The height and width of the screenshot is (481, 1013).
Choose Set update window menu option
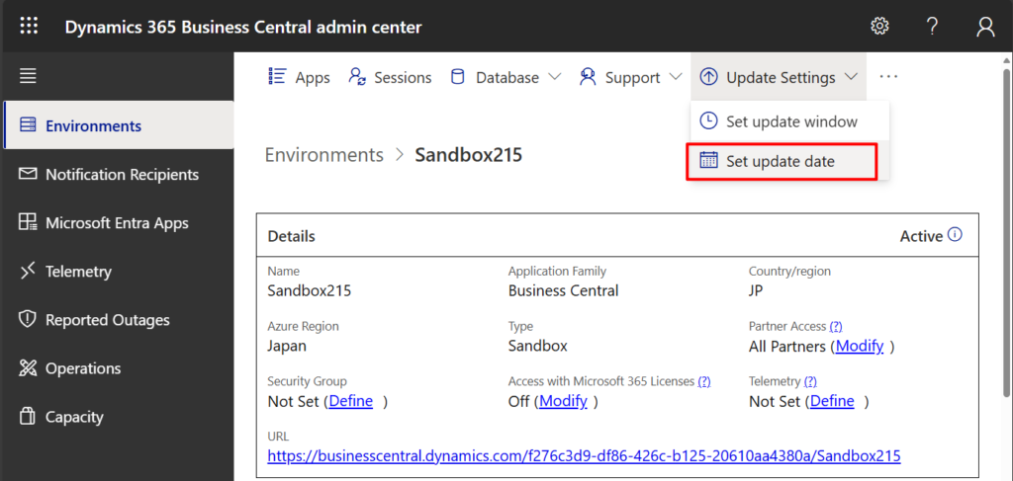click(790, 121)
